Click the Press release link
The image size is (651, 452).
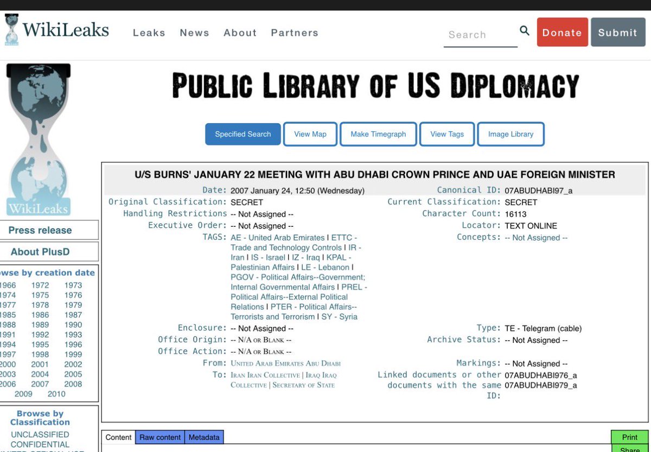40,230
